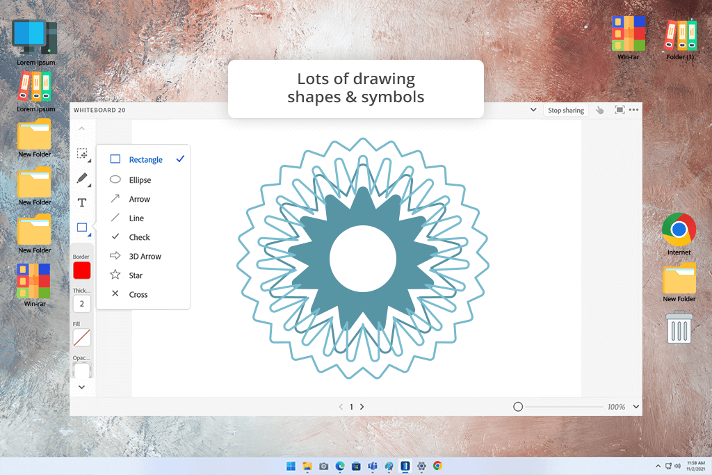712x475 pixels.
Task: Select the Folder (1) desktop icon
Action: pyautogui.click(x=680, y=38)
